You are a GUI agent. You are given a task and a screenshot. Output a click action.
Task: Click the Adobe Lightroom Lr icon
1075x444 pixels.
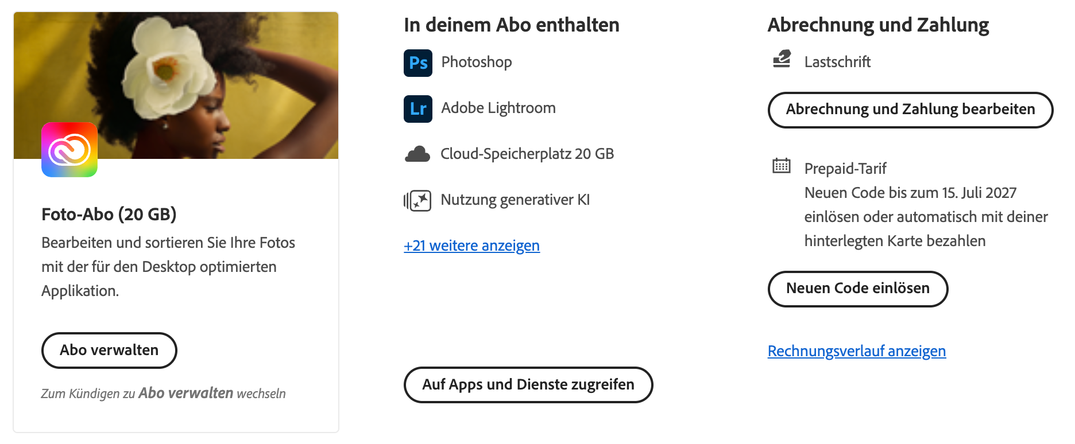coord(417,108)
